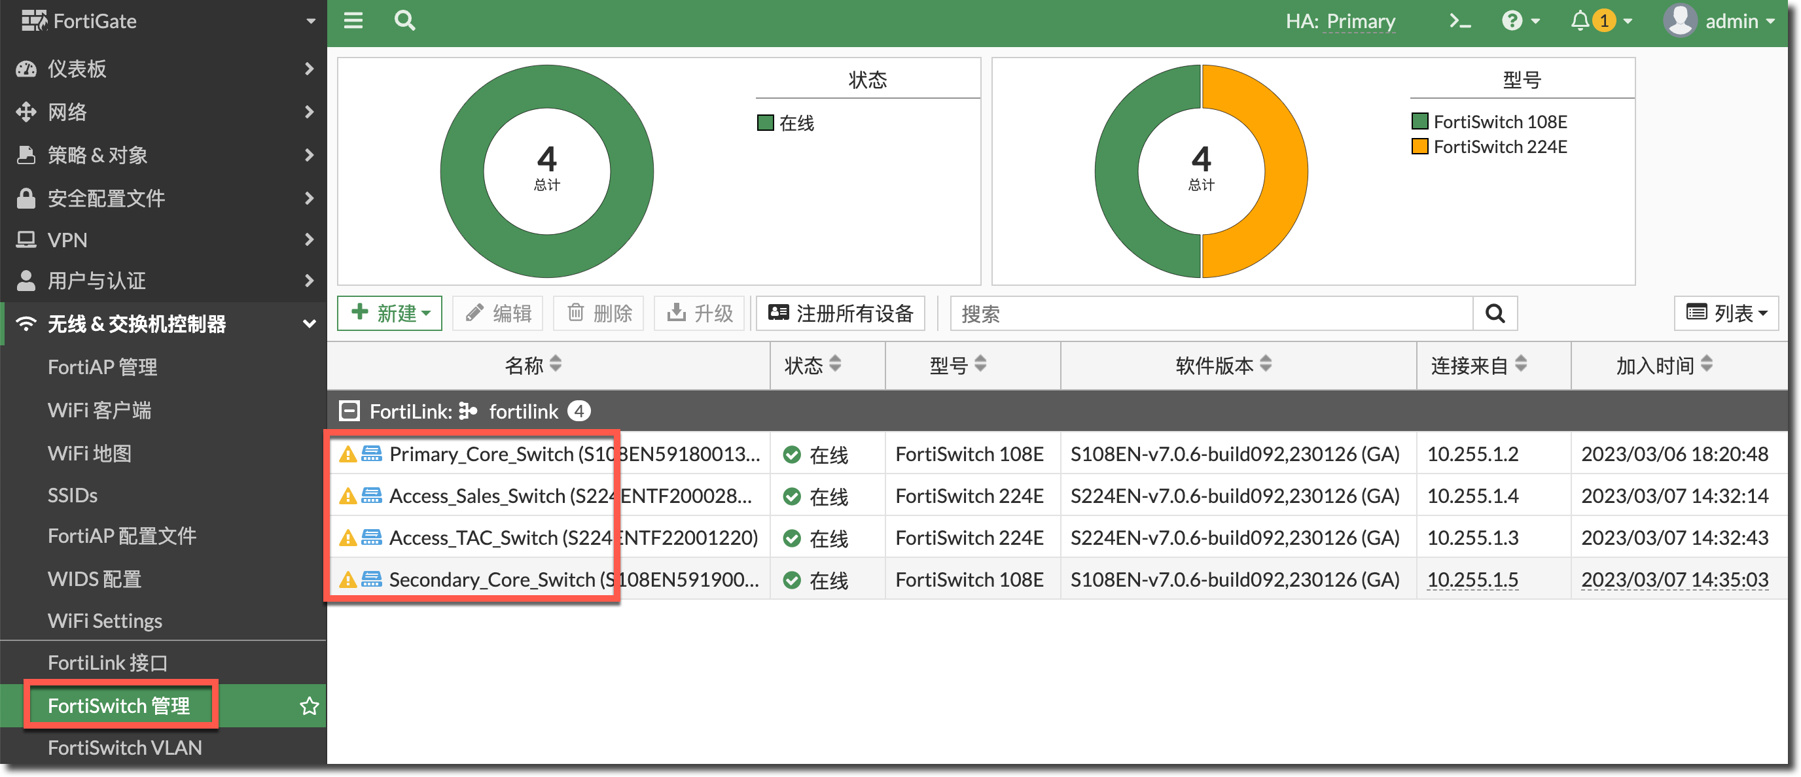Viewport: 1801px width, 777px height.
Task: Open the CLI console icon
Action: point(1460,21)
